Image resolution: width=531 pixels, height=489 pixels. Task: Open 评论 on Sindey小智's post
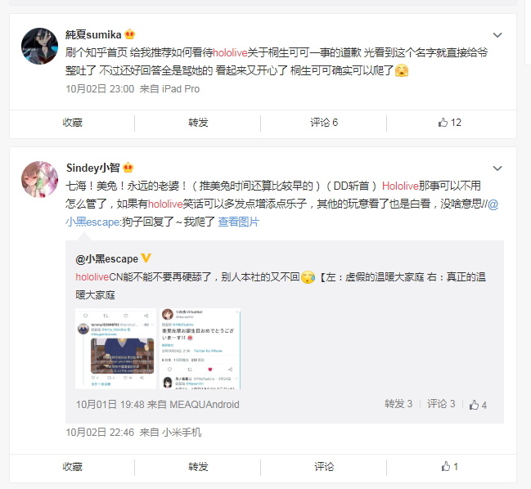click(324, 467)
